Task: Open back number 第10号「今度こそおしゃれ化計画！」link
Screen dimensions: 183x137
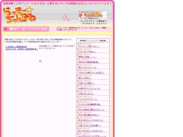Action: pos(89,125)
